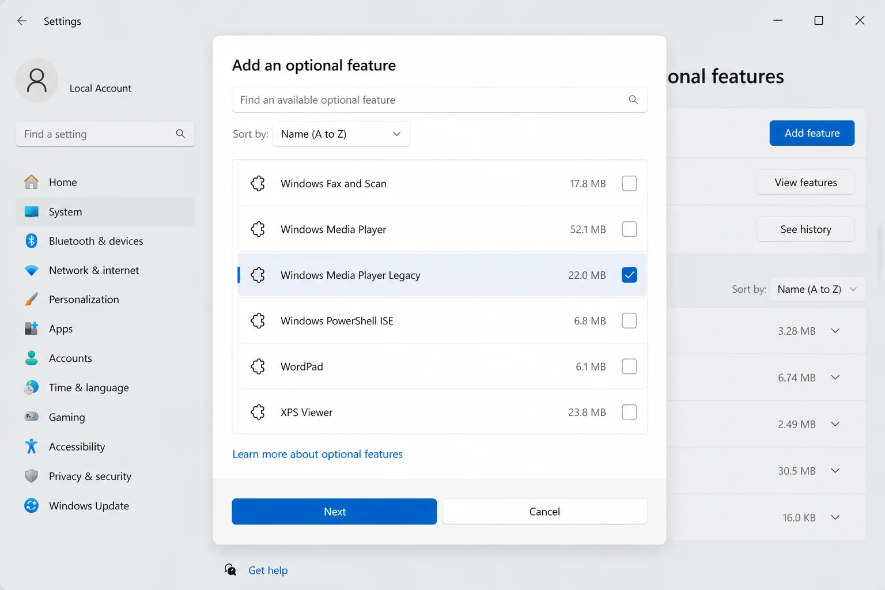This screenshot has width=885, height=590.
Task: Click Next to install selected feature
Action: coord(334,512)
